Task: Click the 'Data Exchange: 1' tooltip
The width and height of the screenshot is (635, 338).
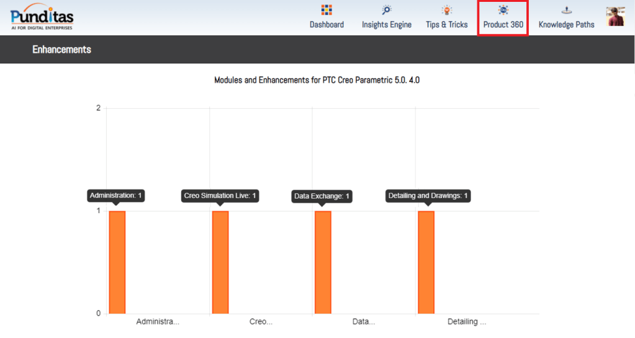Action: tap(322, 196)
